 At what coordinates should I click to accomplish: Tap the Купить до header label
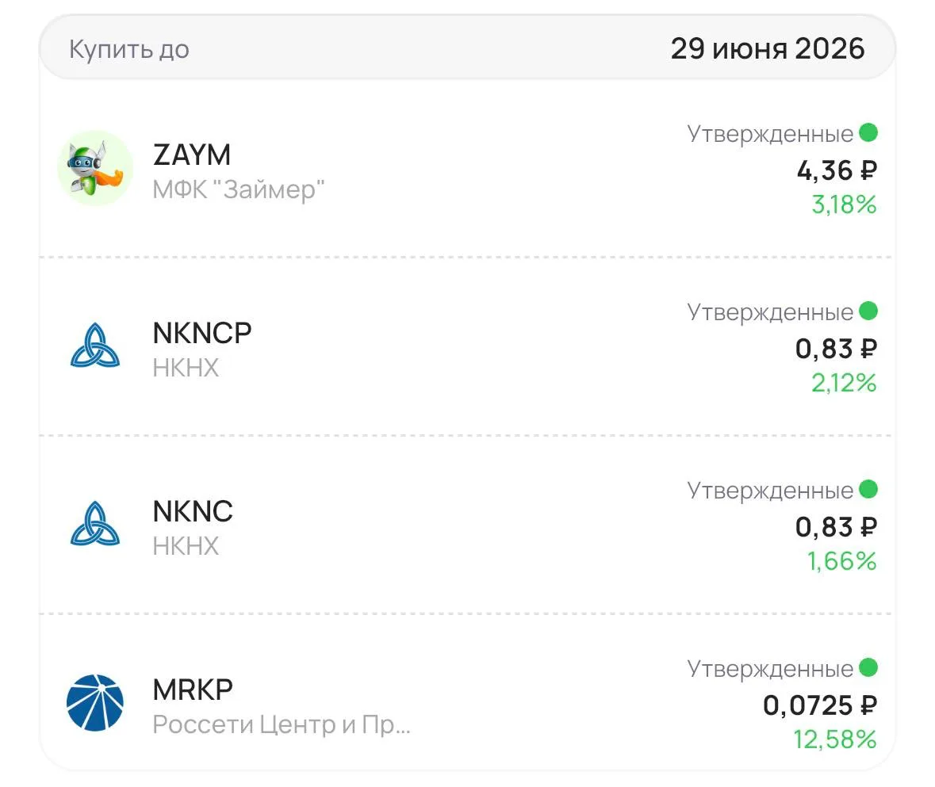[129, 49]
